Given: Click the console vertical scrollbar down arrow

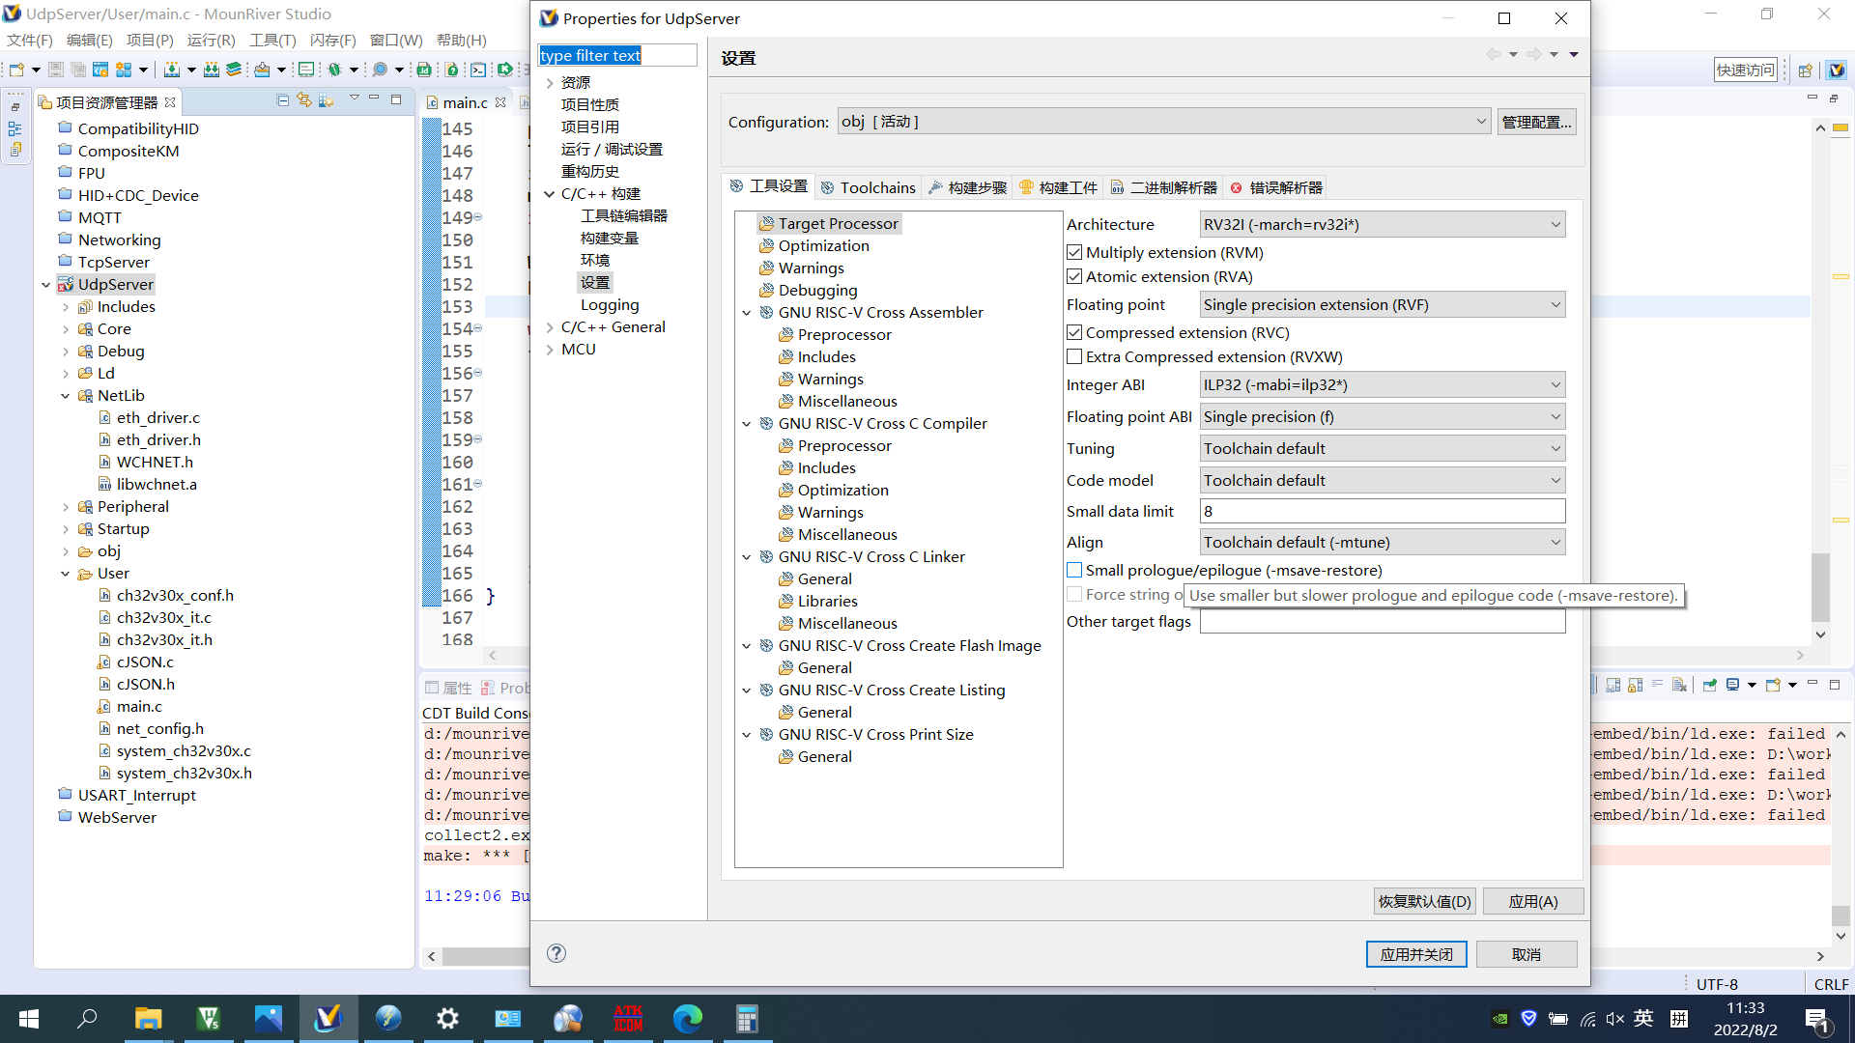Looking at the screenshot, I should (x=1841, y=935).
